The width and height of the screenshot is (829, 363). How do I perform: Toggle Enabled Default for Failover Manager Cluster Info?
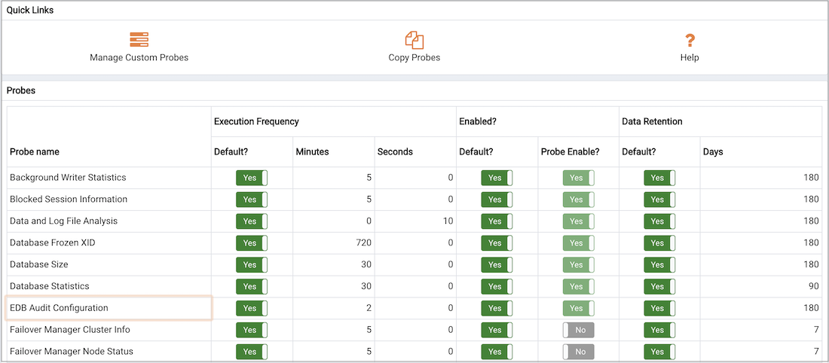click(497, 330)
